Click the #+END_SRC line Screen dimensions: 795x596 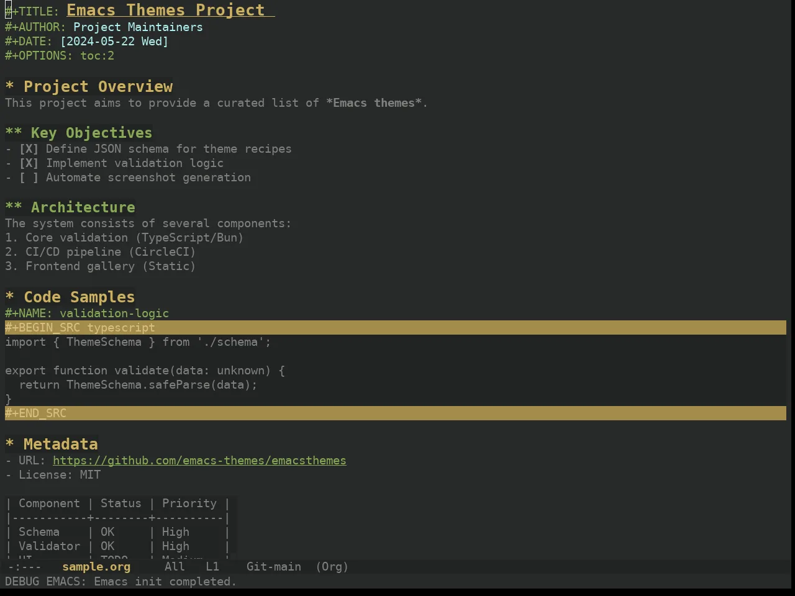click(396, 413)
